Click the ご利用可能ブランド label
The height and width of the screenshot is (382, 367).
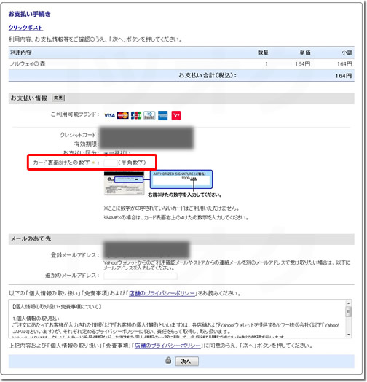point(75,114)
